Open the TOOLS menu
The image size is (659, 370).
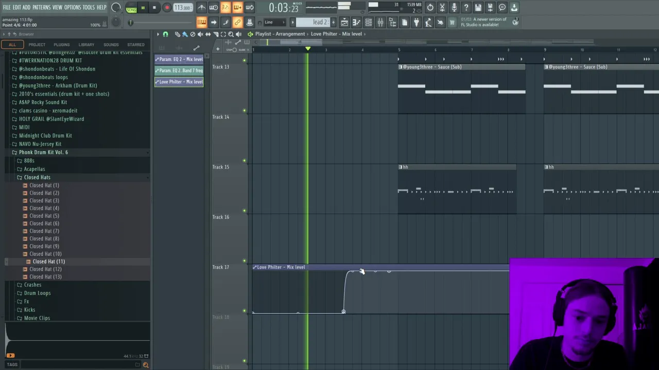coord(89,7)
